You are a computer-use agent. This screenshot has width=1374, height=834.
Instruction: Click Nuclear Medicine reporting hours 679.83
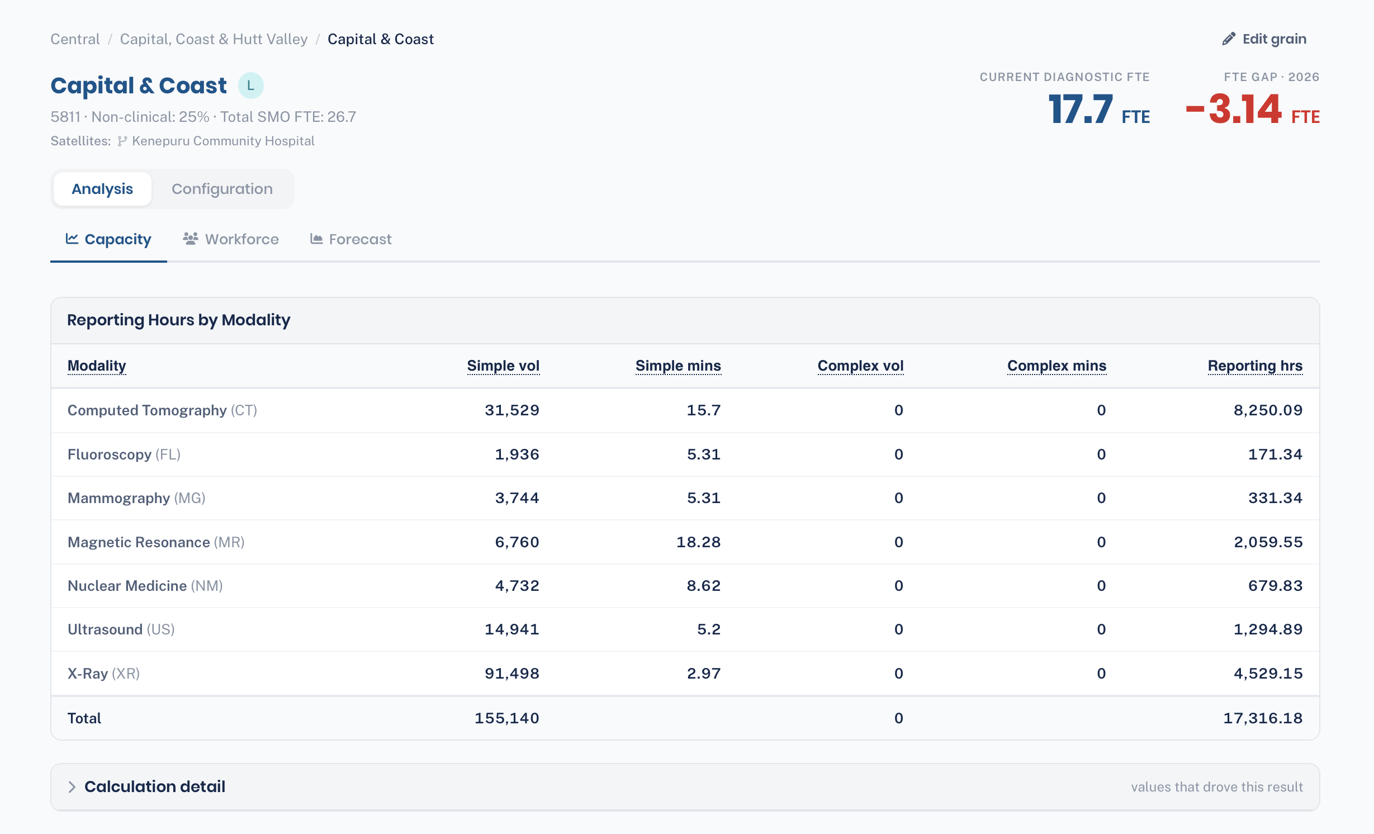(x=1276, y=586)
